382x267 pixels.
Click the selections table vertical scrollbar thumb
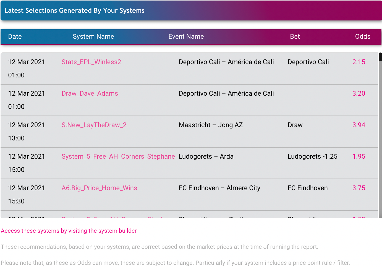pyautogui.click(x=380, y=57)
